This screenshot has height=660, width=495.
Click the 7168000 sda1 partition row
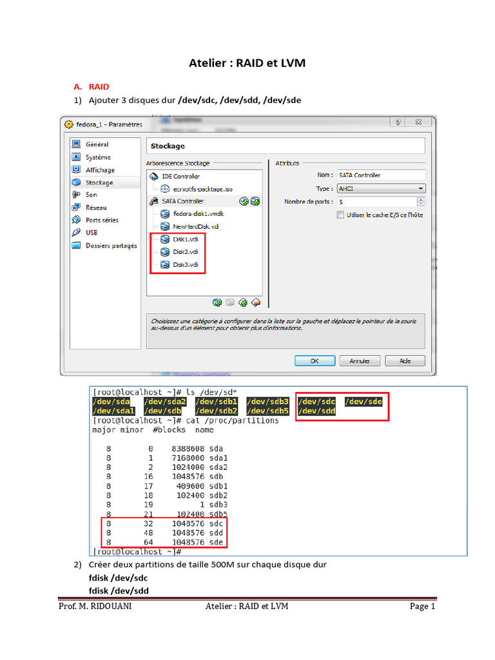coord(167,458)
